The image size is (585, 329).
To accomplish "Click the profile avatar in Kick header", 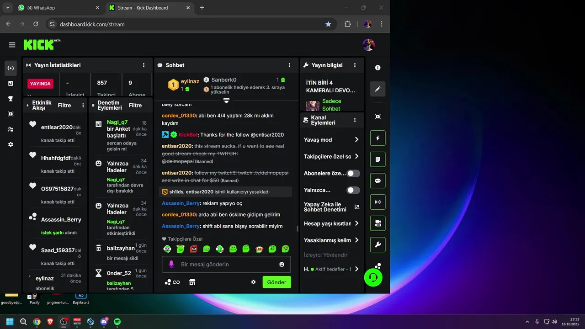I will coord(369,45).
